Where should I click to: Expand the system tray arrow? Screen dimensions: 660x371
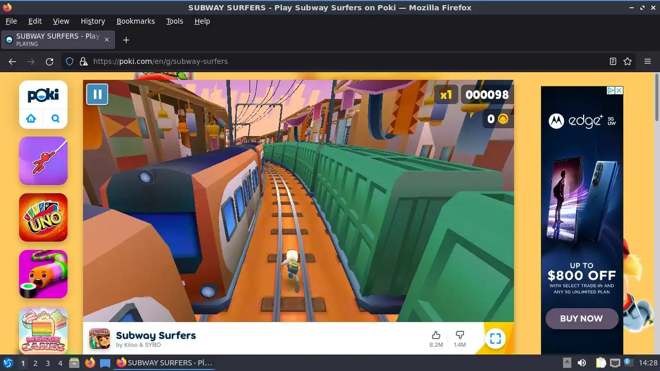point(567,363)
